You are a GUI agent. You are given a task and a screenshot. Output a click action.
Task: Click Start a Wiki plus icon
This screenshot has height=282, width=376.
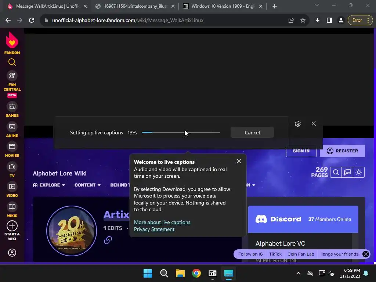12,226
